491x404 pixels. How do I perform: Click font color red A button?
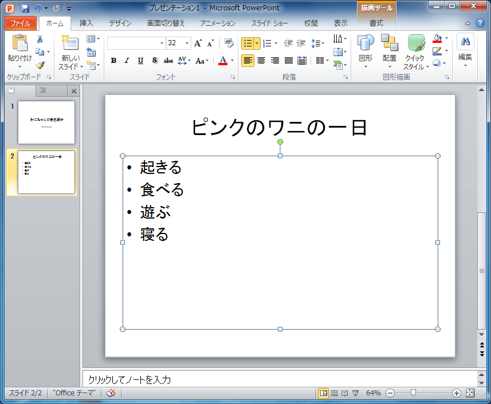[223, 61]
